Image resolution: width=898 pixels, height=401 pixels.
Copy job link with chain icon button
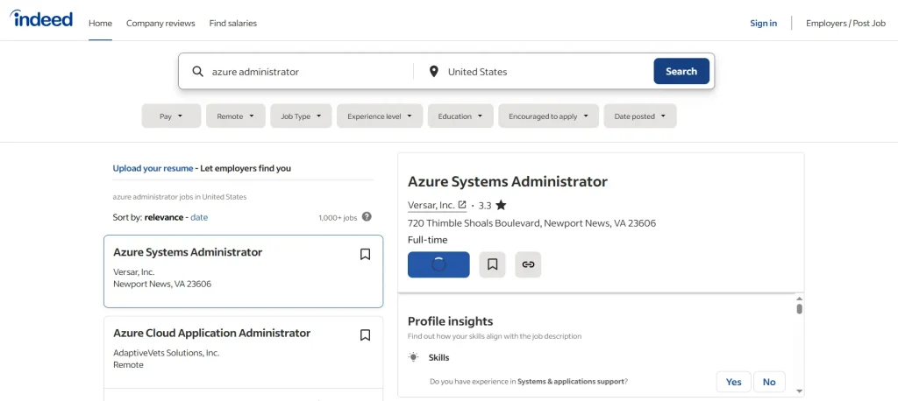[528, 264]
